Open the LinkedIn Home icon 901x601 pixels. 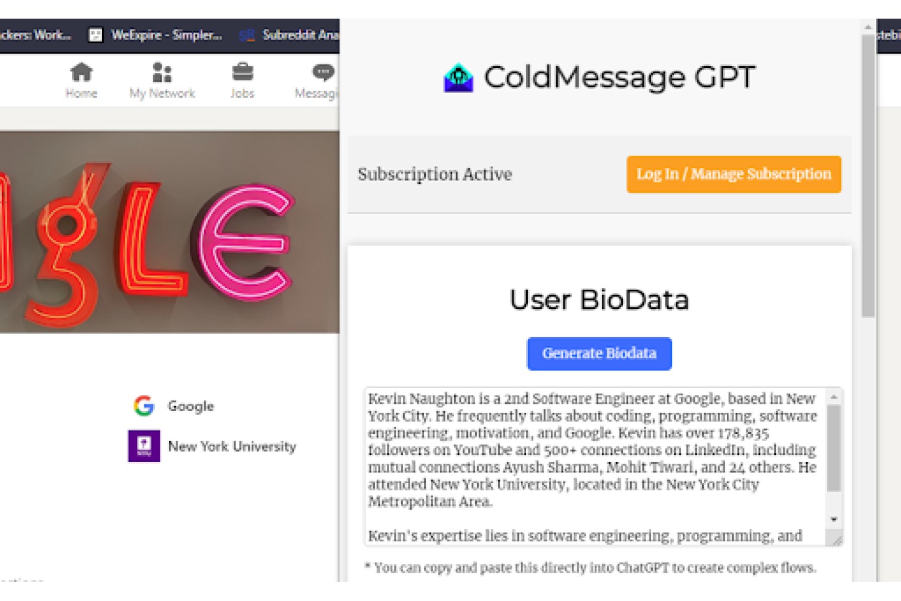pos(81,72)
